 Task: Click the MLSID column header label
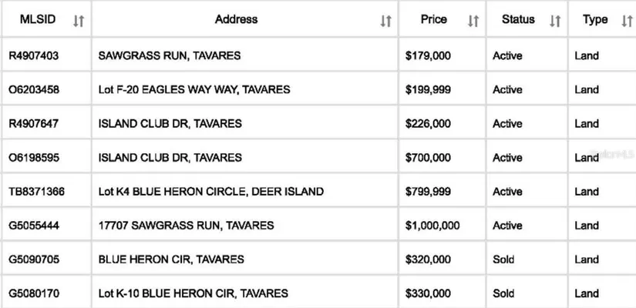coord(38,19)
